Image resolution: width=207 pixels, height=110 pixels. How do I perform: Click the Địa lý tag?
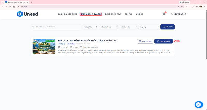[x=62, y=44]
